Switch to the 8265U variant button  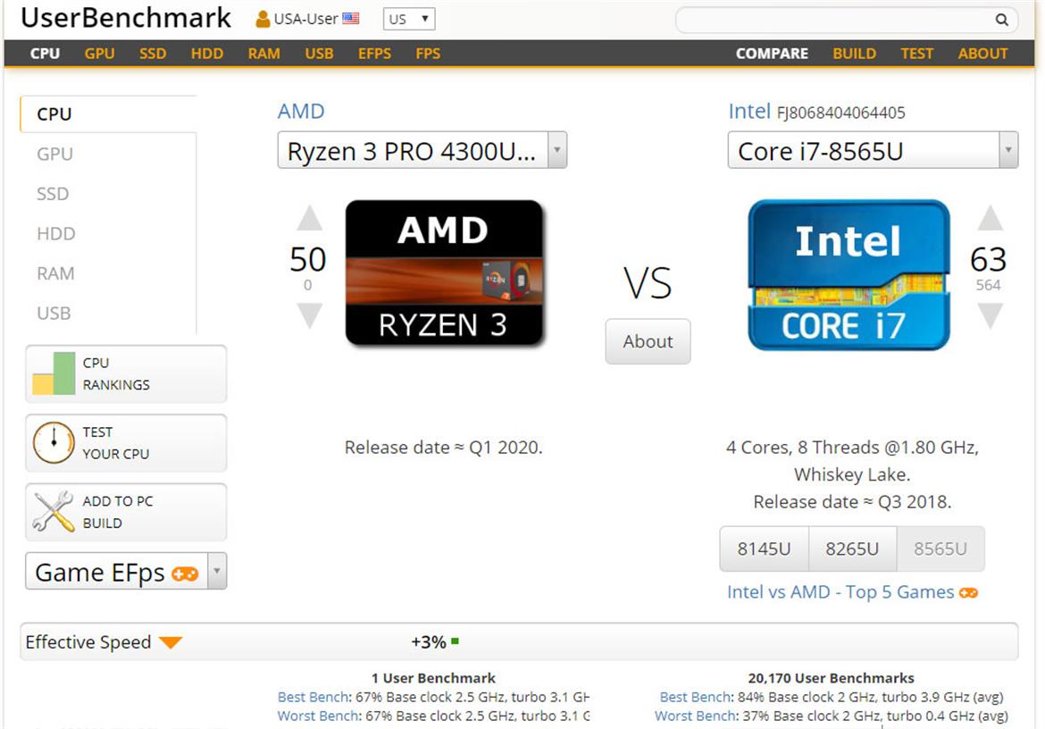(x=852, y=549)
